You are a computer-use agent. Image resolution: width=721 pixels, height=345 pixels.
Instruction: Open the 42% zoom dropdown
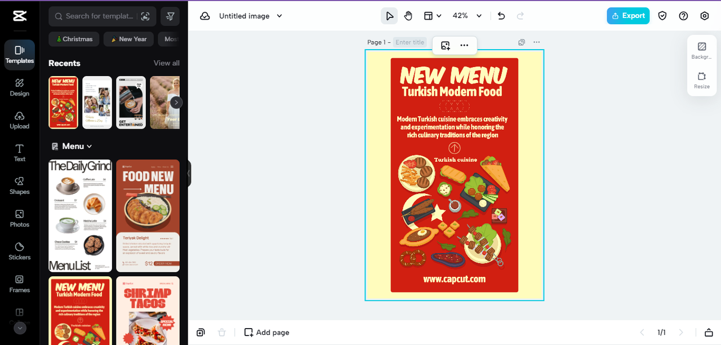click(468, 16)
